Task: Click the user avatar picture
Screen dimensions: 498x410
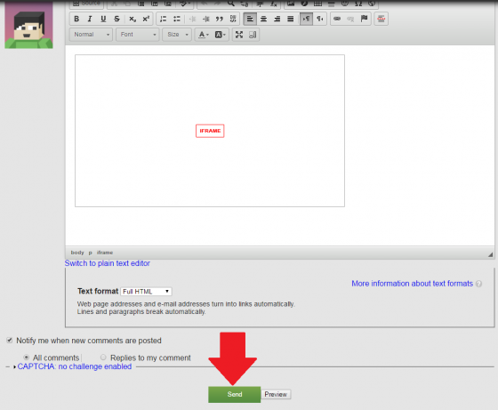Action: click(28, 24)
